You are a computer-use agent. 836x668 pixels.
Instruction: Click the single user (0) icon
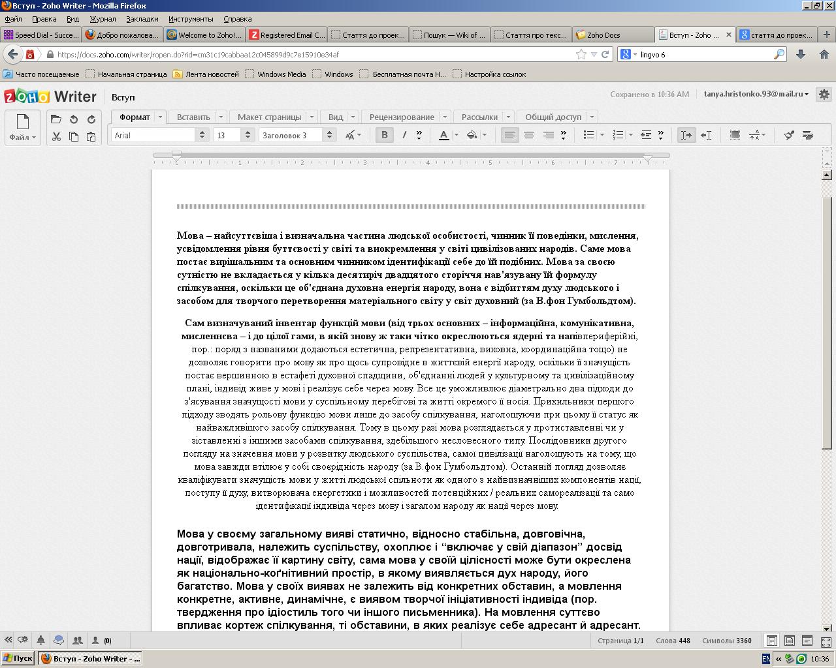101,640
